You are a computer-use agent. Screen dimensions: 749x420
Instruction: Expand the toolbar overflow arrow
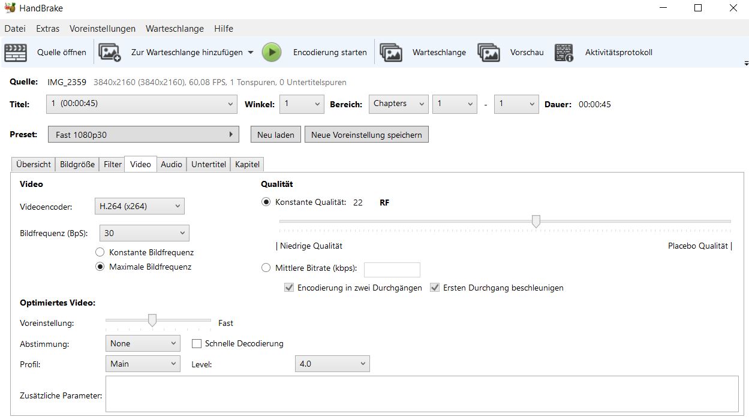coord(746,63)
